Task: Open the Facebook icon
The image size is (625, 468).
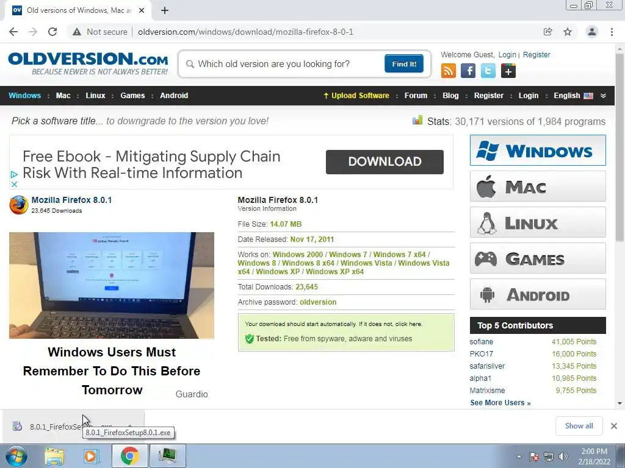Action: pos(468,71)
